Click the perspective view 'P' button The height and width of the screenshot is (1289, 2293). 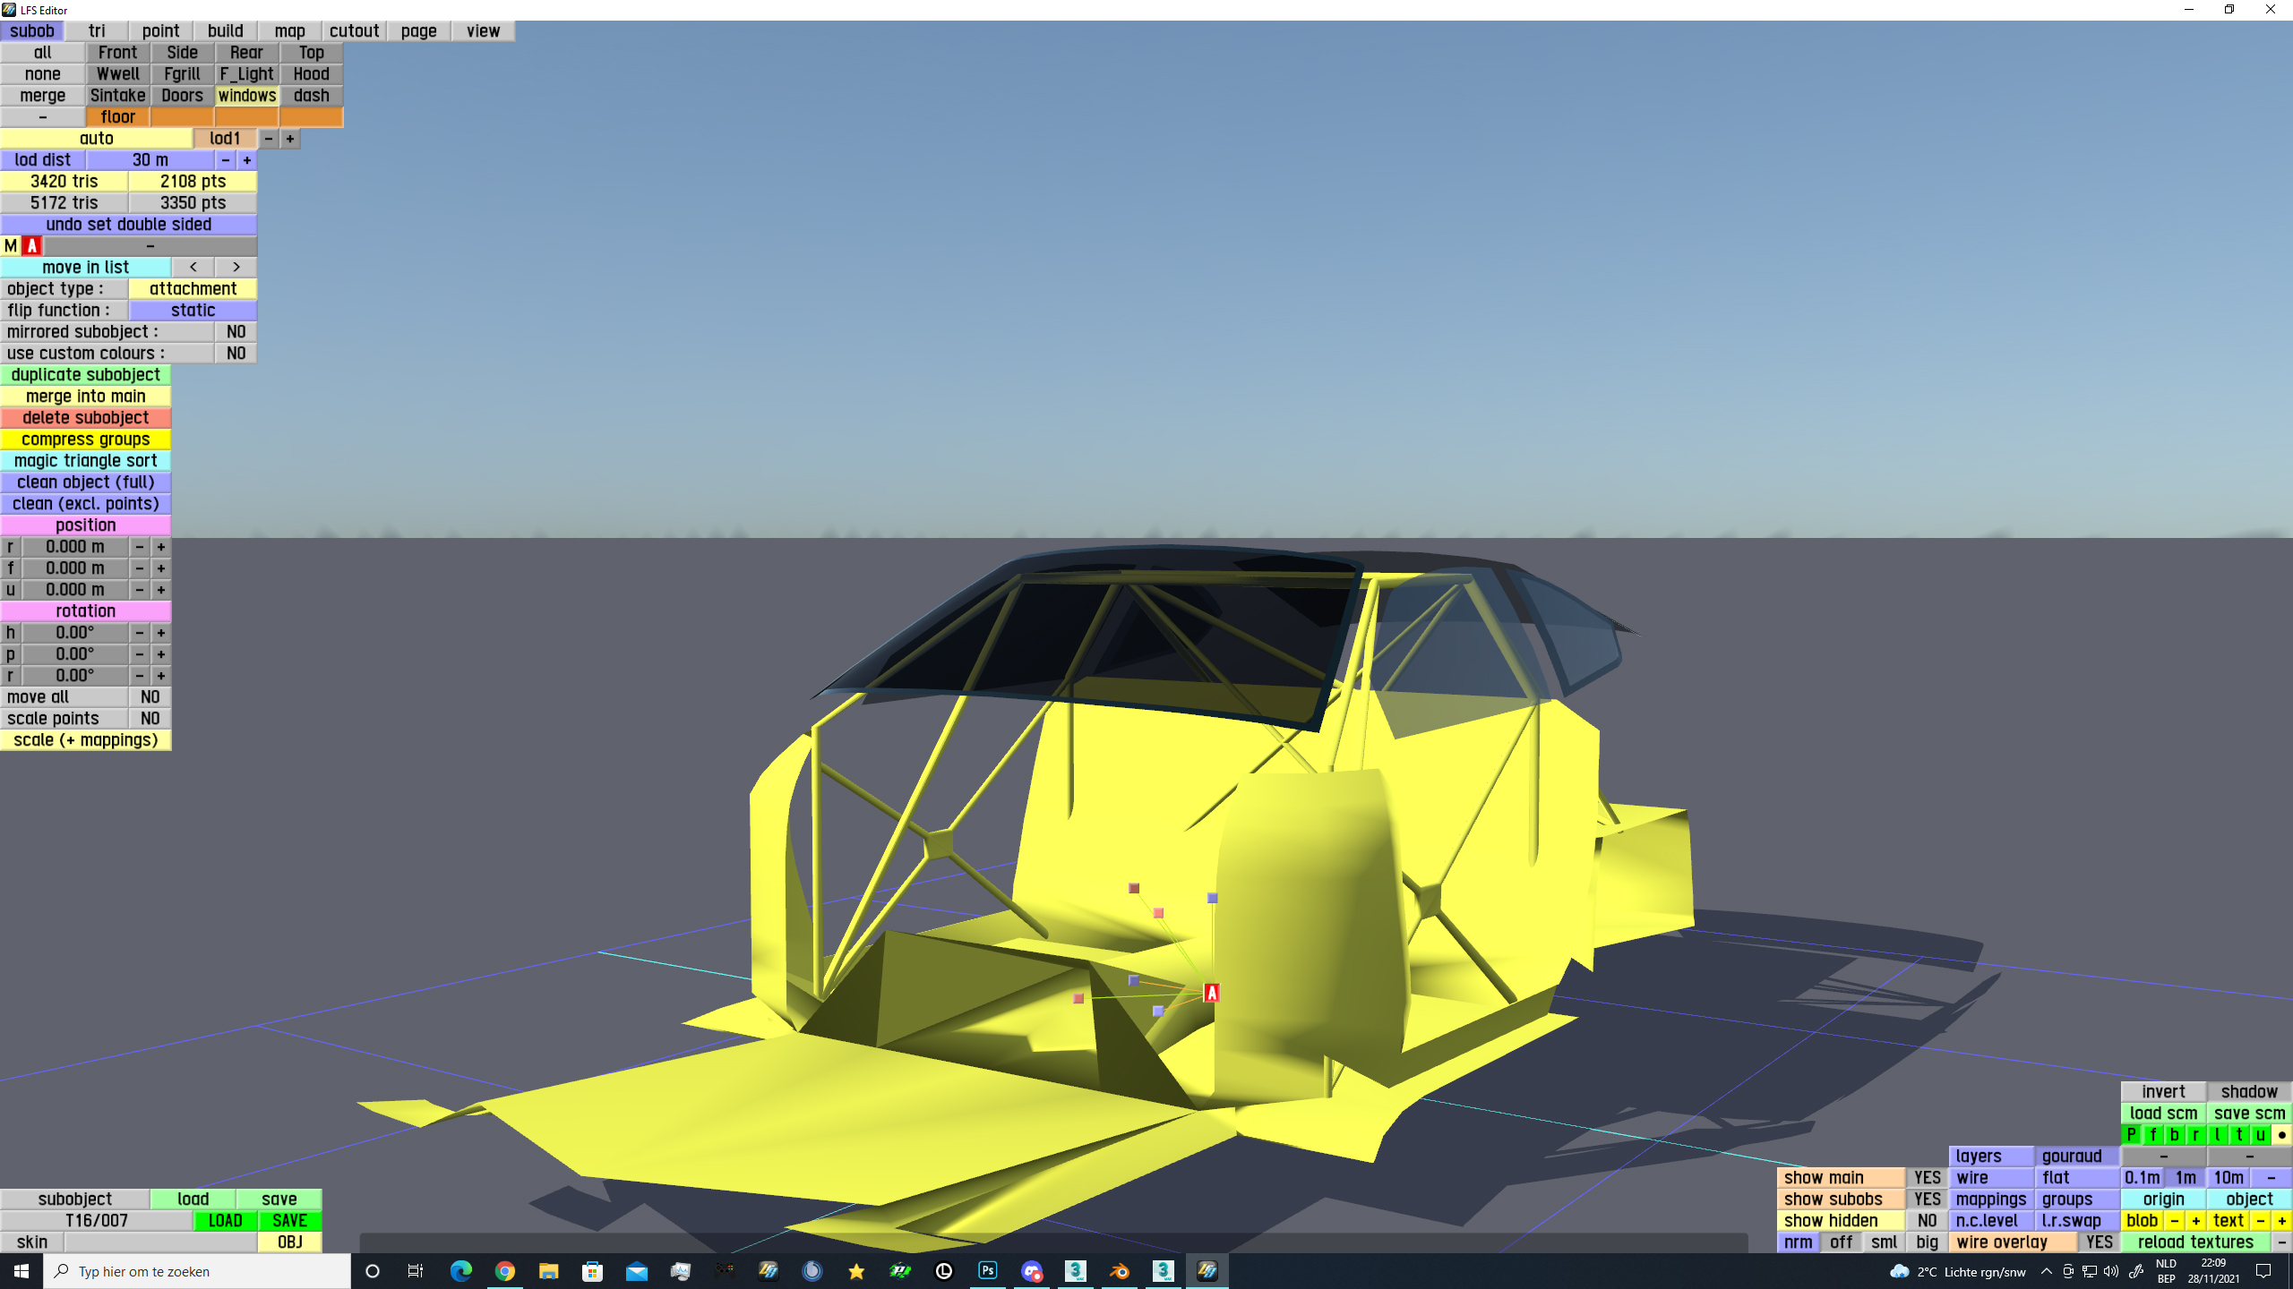point(2131,1134)
